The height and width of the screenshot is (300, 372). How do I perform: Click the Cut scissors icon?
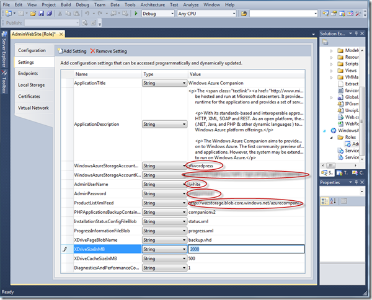[x=60, y=14]
